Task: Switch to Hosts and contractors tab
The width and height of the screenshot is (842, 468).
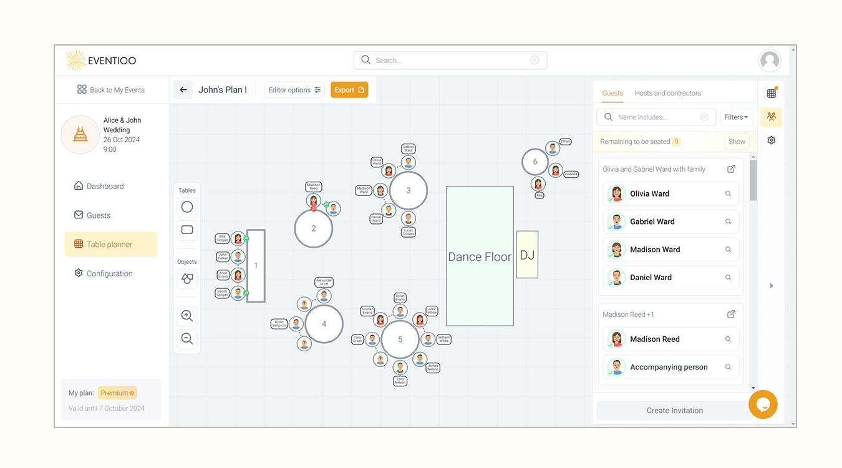Action: [x=667, y=92]
